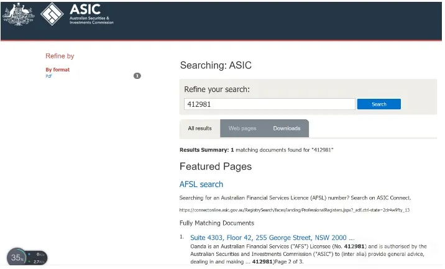Click the 'Australian Securities & Investments Commission' header text

tap(91, 20)
